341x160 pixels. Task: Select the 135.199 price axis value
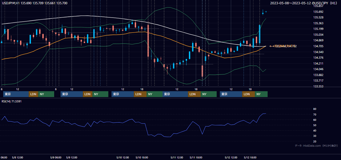[318, 29]
